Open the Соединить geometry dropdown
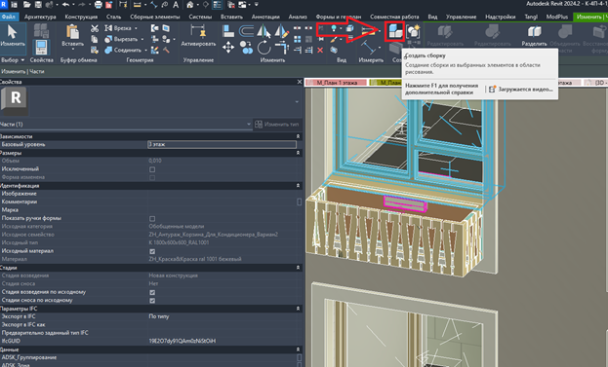 pos(145,51)
